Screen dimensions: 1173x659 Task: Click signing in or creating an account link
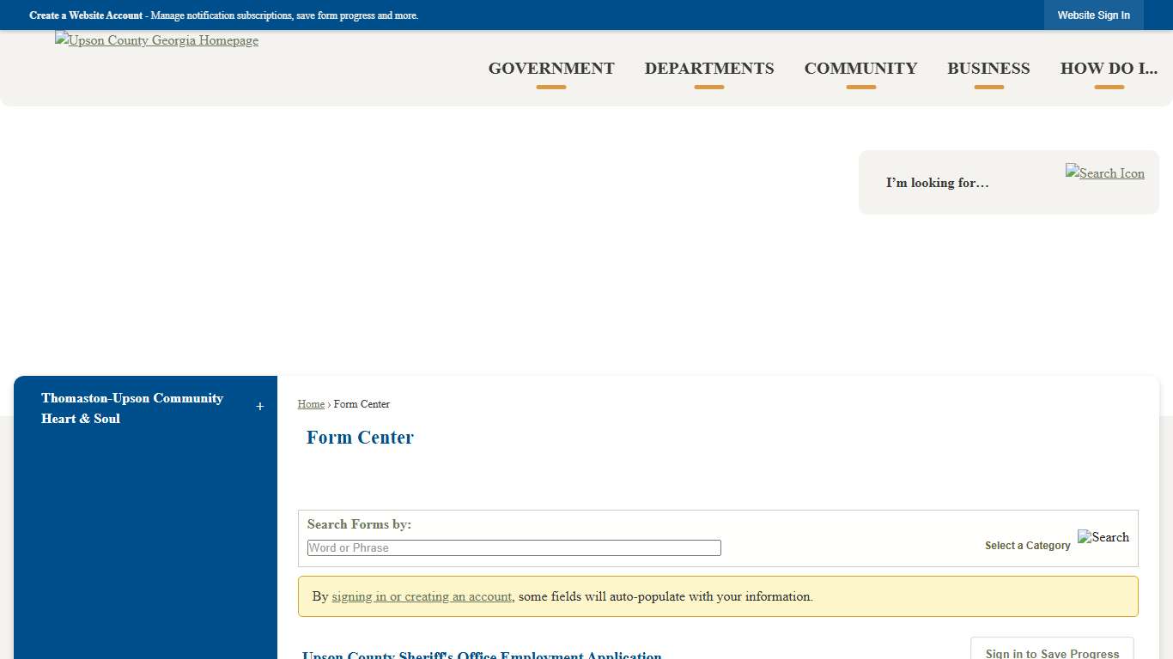click(422, 596)
